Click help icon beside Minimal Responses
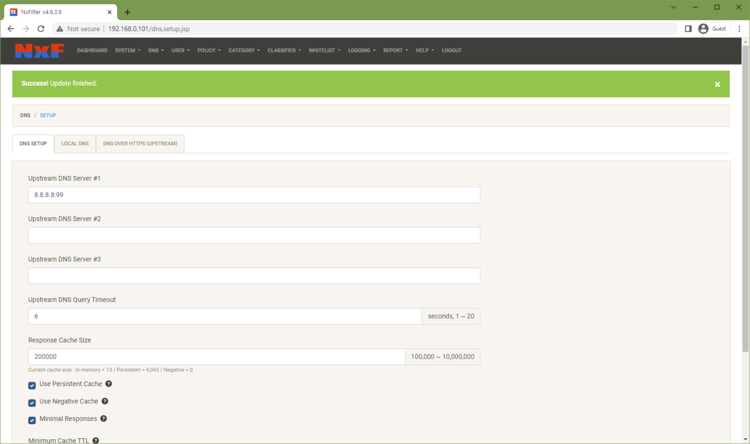 click(x=104, y=418)
